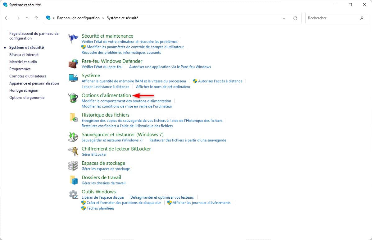Click the BitLocker drive with keys icon
This screenshot has width=372, height=240.
[73, 151]
